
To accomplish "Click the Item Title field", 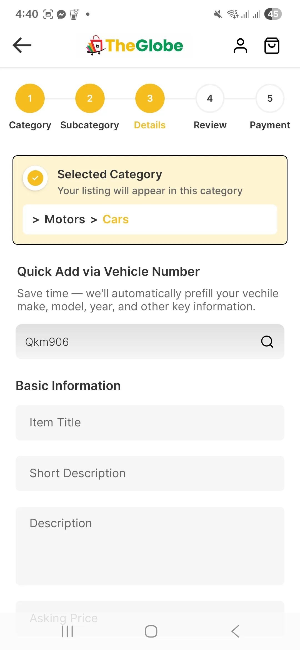I will (x=150, y=422).
